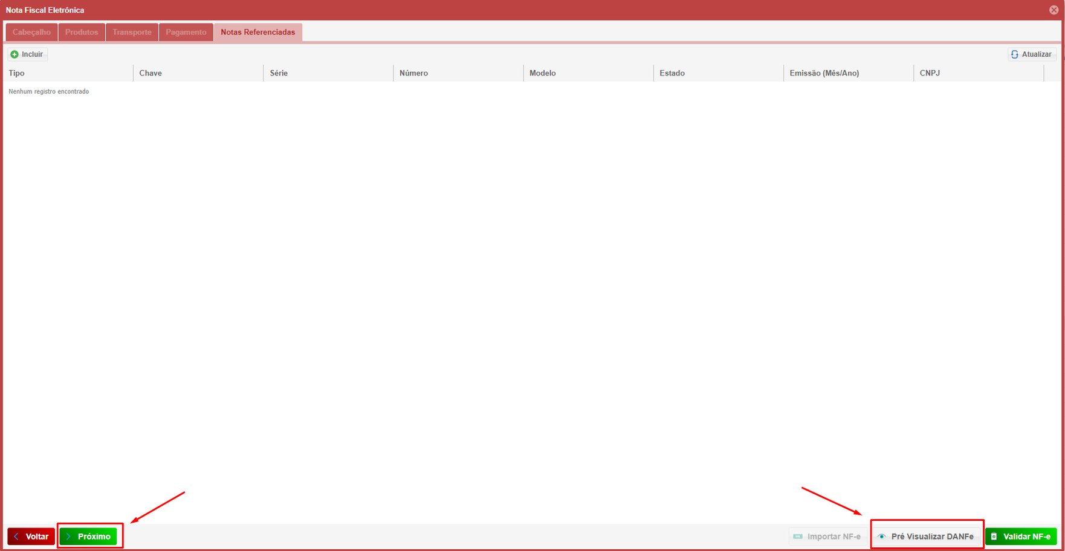1065x551 pixels.
Task: Click the Importar NF-e icon
Action: [x=798, y=537]
